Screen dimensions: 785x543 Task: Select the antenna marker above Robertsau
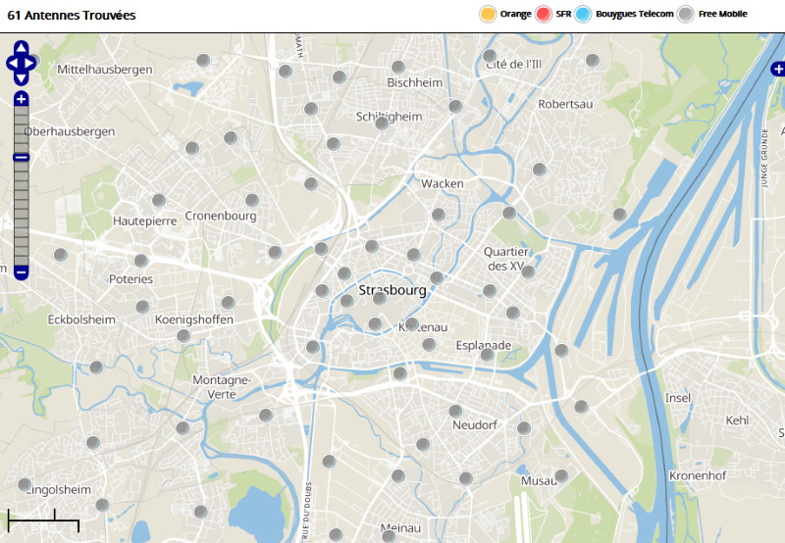[593, 61]
